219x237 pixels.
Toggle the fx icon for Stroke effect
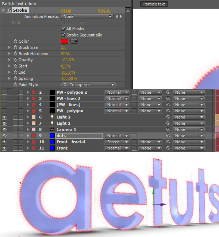(x=9, y=10)
